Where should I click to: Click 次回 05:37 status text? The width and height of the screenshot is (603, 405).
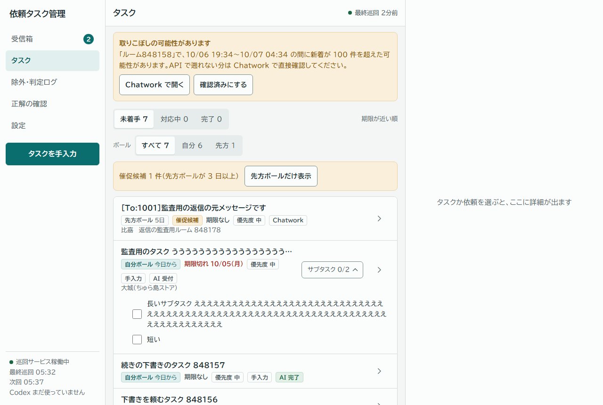pyautogui.click(x=26, y=382)
